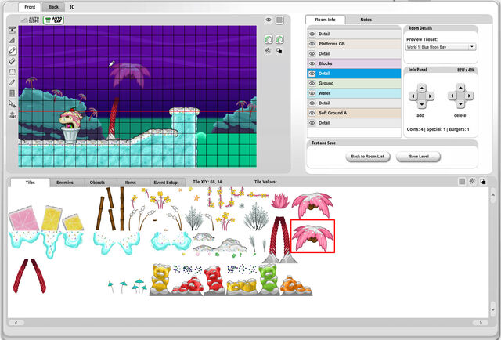Click the down arrow on the delete pad
This screenshot has width=501, height=340.
460,104
